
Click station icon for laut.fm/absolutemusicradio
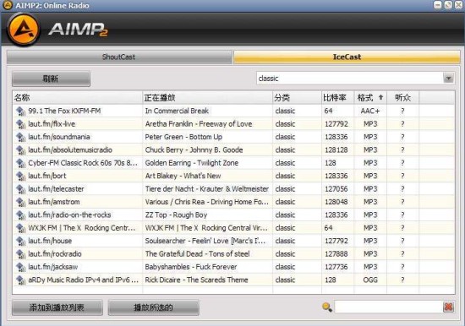21,150
